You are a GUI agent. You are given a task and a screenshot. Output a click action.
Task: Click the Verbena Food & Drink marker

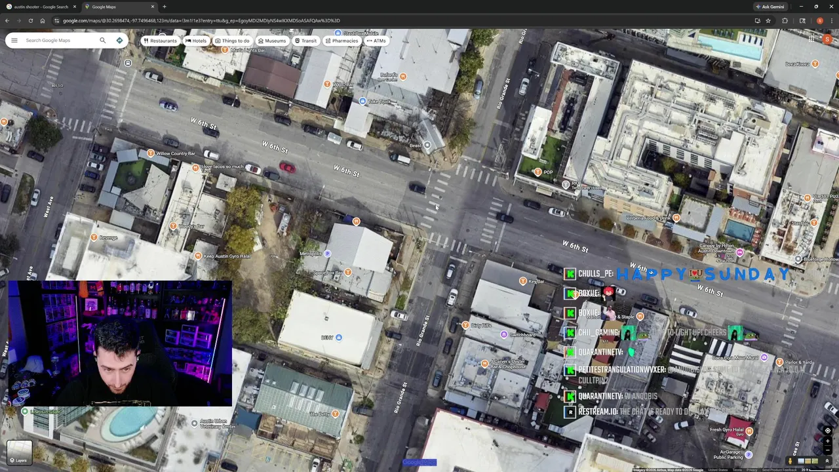click(676, 218)
